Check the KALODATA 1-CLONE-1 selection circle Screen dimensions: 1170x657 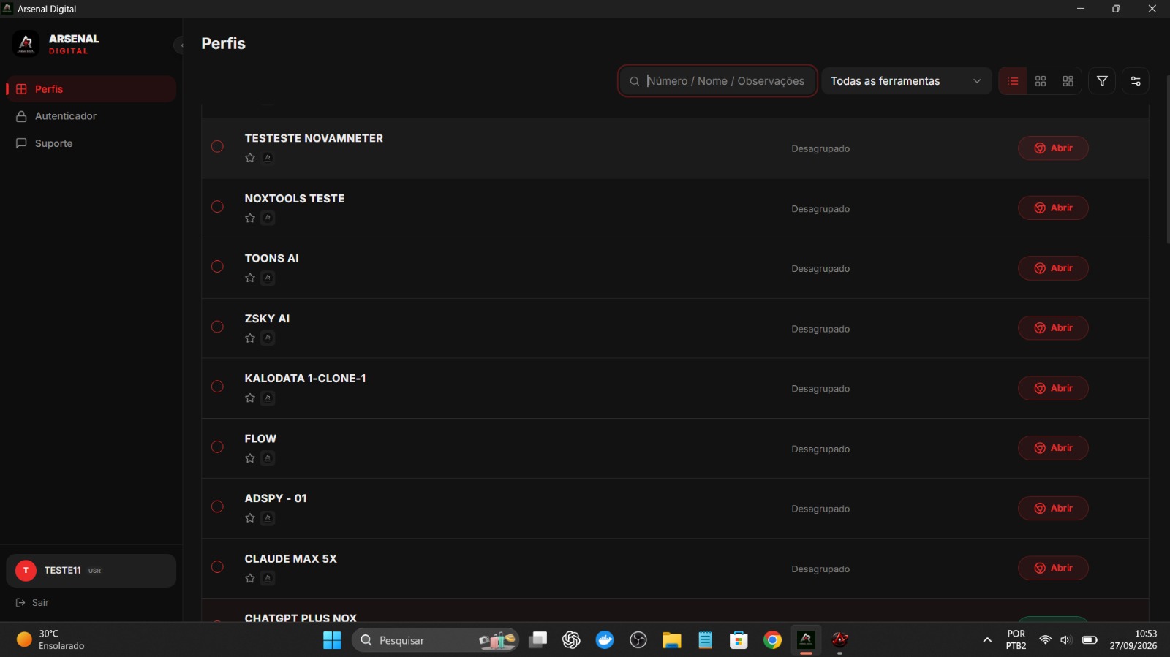pos(217,387)
